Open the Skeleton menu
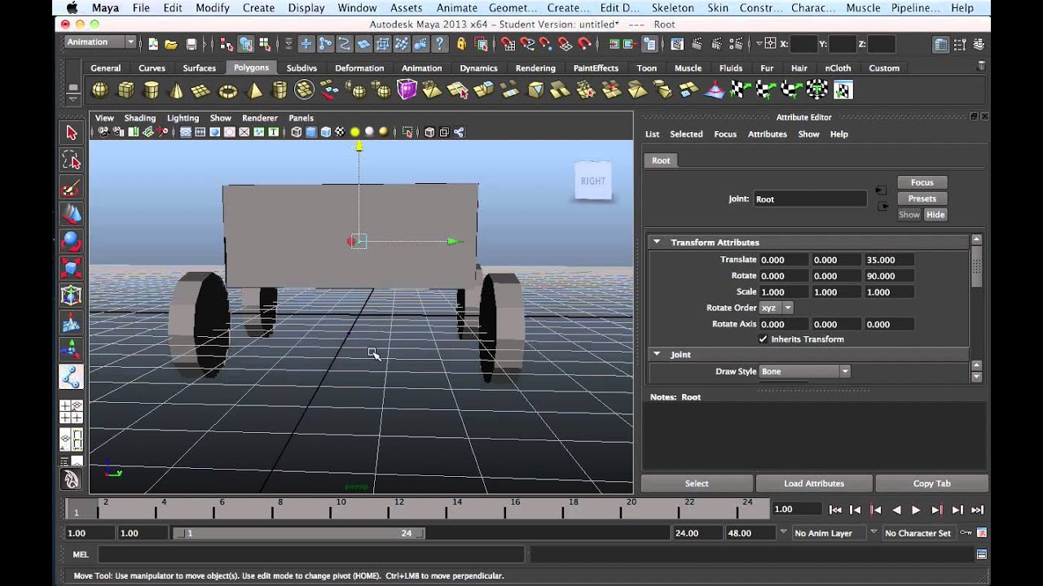This screenshot has width=1043, height=586. 672,7
